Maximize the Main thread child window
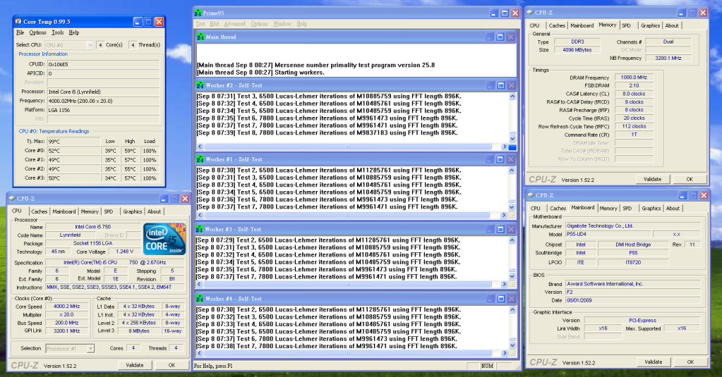 tap(500, 37)
